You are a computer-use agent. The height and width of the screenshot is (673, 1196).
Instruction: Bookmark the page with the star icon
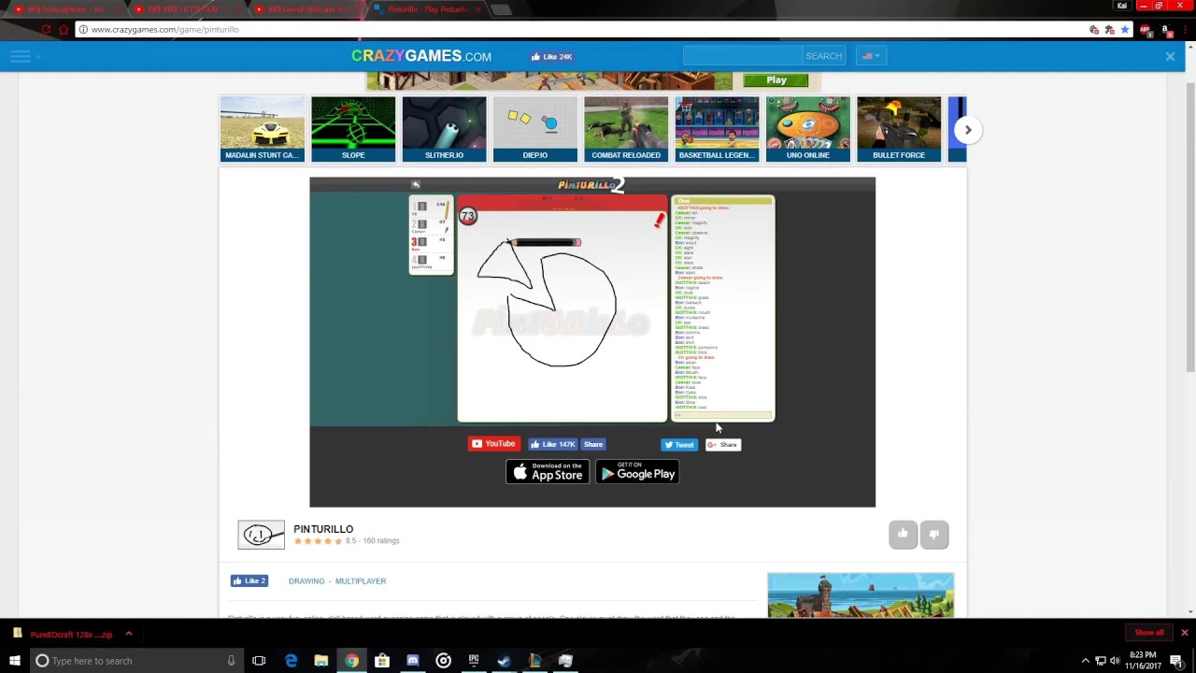(1125, 30)
